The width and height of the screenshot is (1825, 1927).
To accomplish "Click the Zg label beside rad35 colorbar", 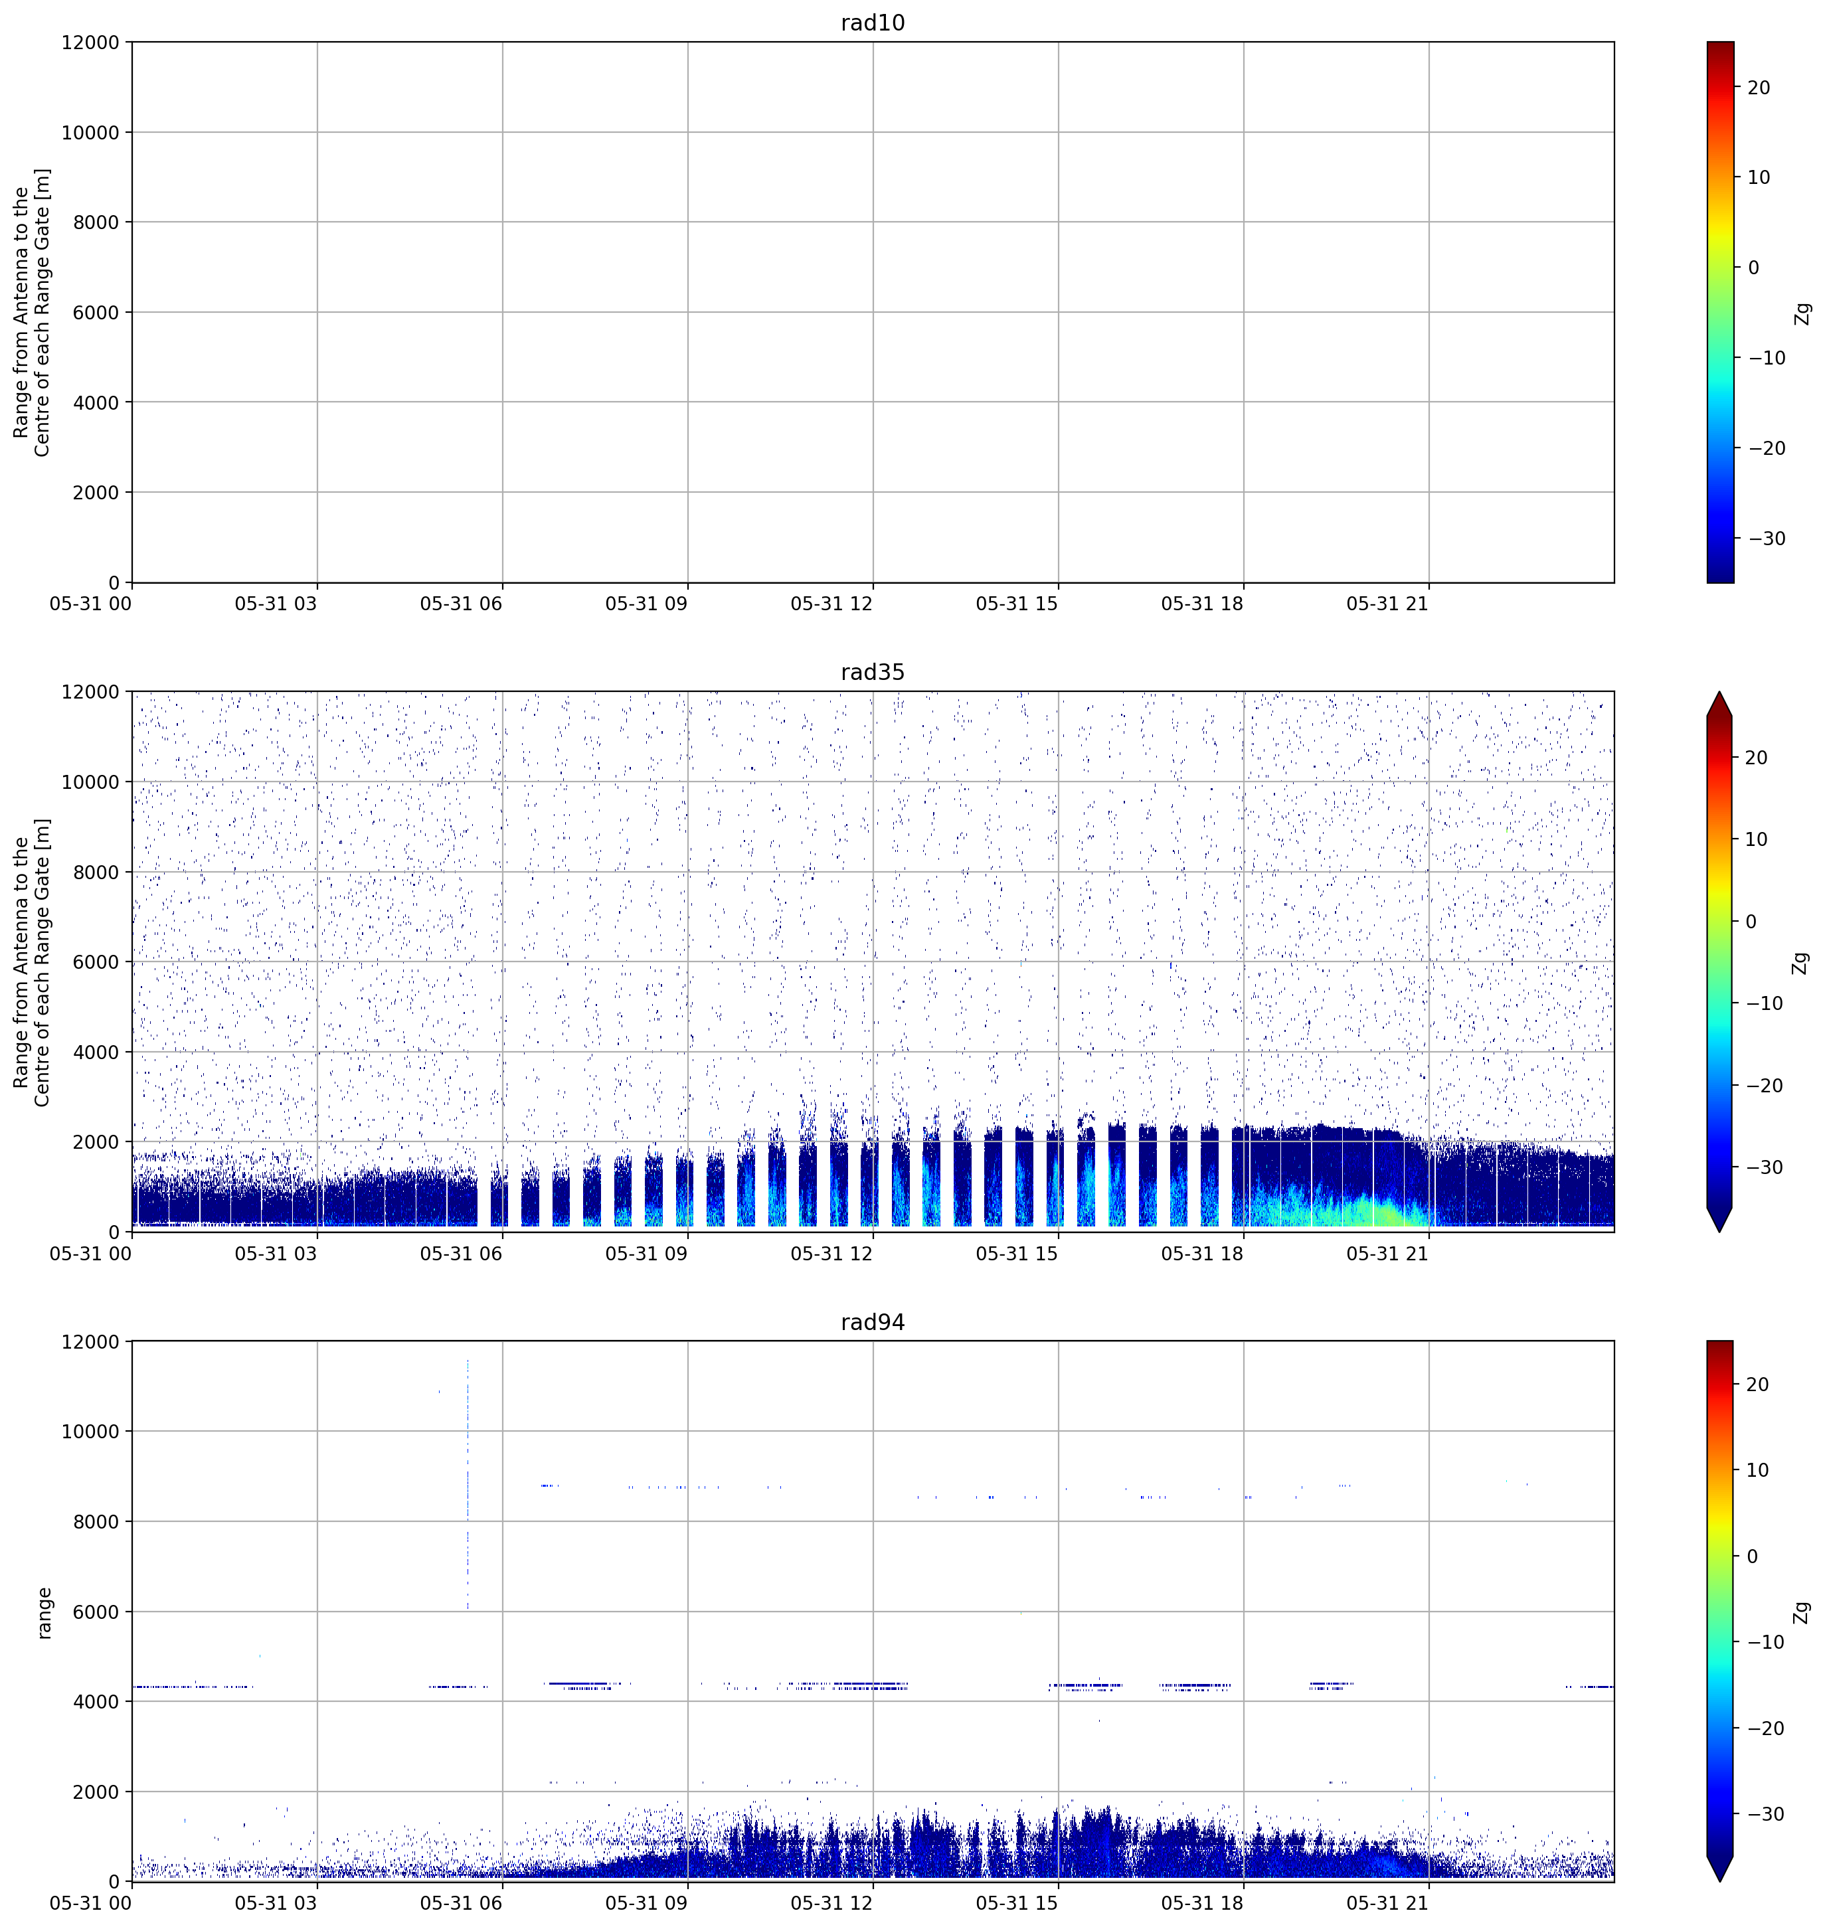I will (1802, 963).
